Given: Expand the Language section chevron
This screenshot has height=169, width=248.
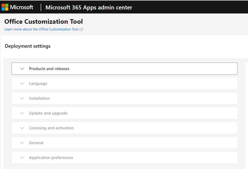Looking at the screenshot, I should [x=22, y=83].
